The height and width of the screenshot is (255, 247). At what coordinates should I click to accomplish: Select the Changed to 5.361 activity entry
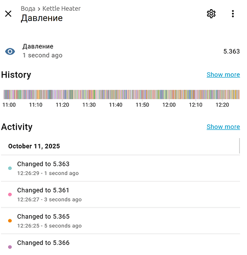(120, 194)
